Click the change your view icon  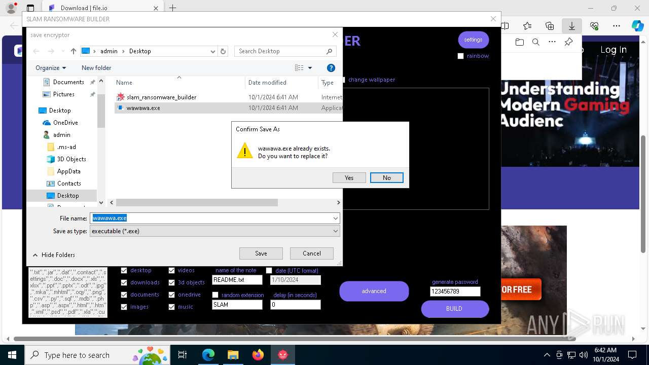click(x=299, y=68)
